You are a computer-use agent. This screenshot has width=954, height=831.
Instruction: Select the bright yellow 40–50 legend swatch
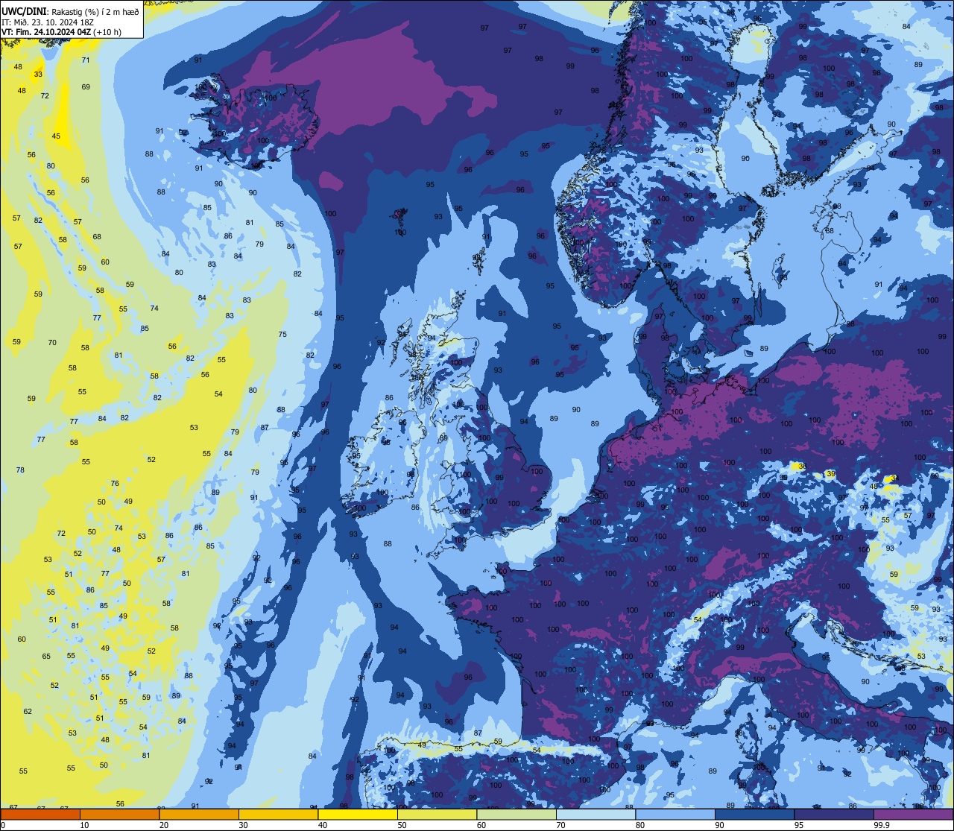pyautogui.click(x=358, y=814)
